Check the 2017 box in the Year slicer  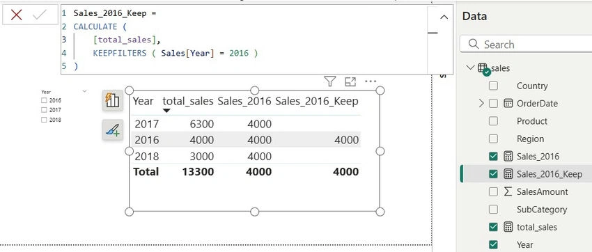coord(44,110)
